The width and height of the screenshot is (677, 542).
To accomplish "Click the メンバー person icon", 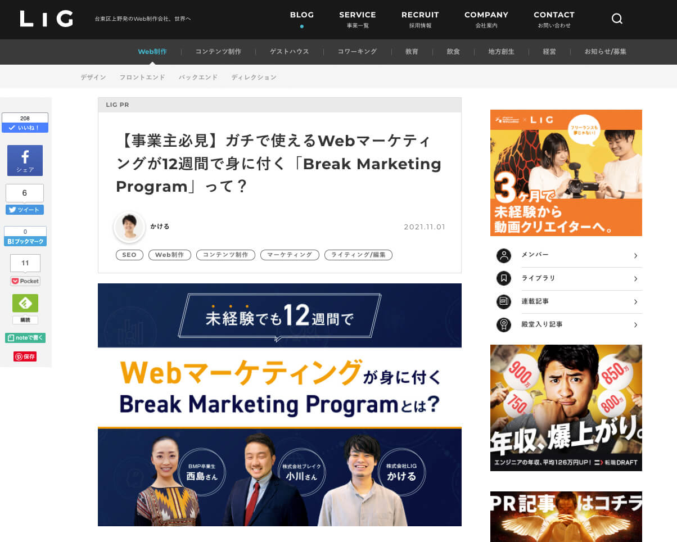I will pyautogui.click(x=504, y=255).
